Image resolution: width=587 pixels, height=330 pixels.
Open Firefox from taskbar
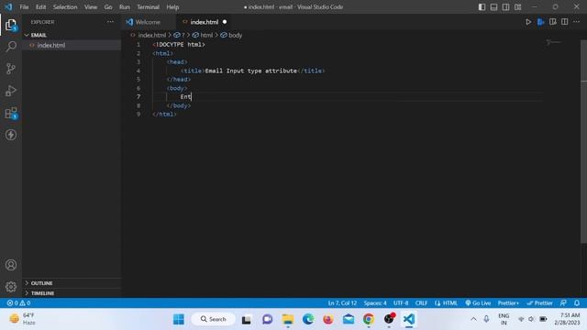click(328, 319)
